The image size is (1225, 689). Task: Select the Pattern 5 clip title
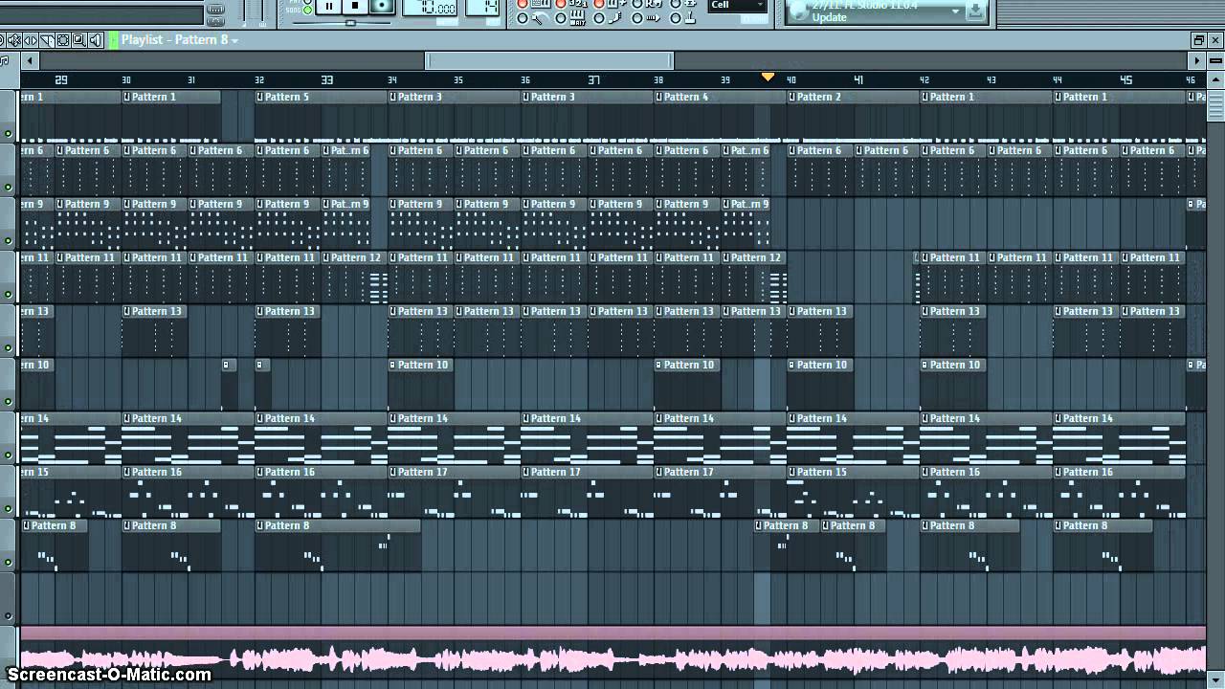click(287, 97)
